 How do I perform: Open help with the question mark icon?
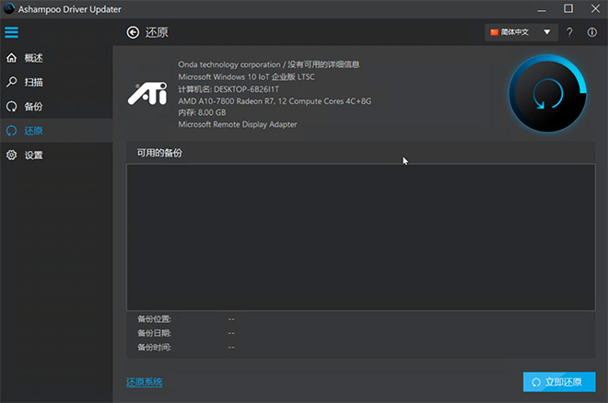point(569,32)
